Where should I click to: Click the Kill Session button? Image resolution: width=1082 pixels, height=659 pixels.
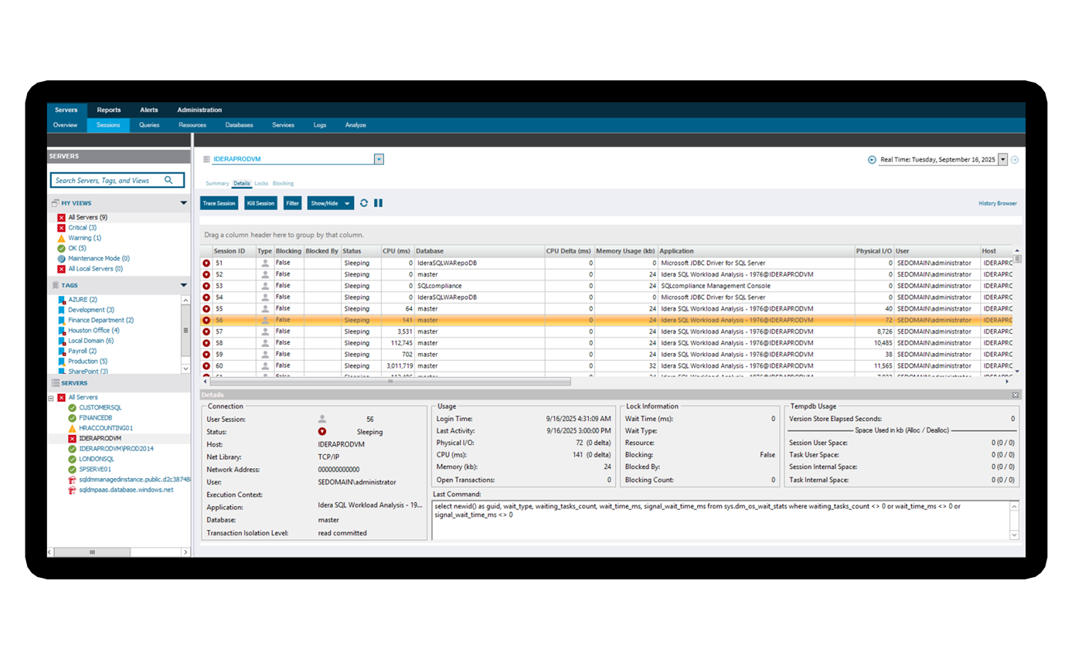pyautogui.click(x=260, y=203)
